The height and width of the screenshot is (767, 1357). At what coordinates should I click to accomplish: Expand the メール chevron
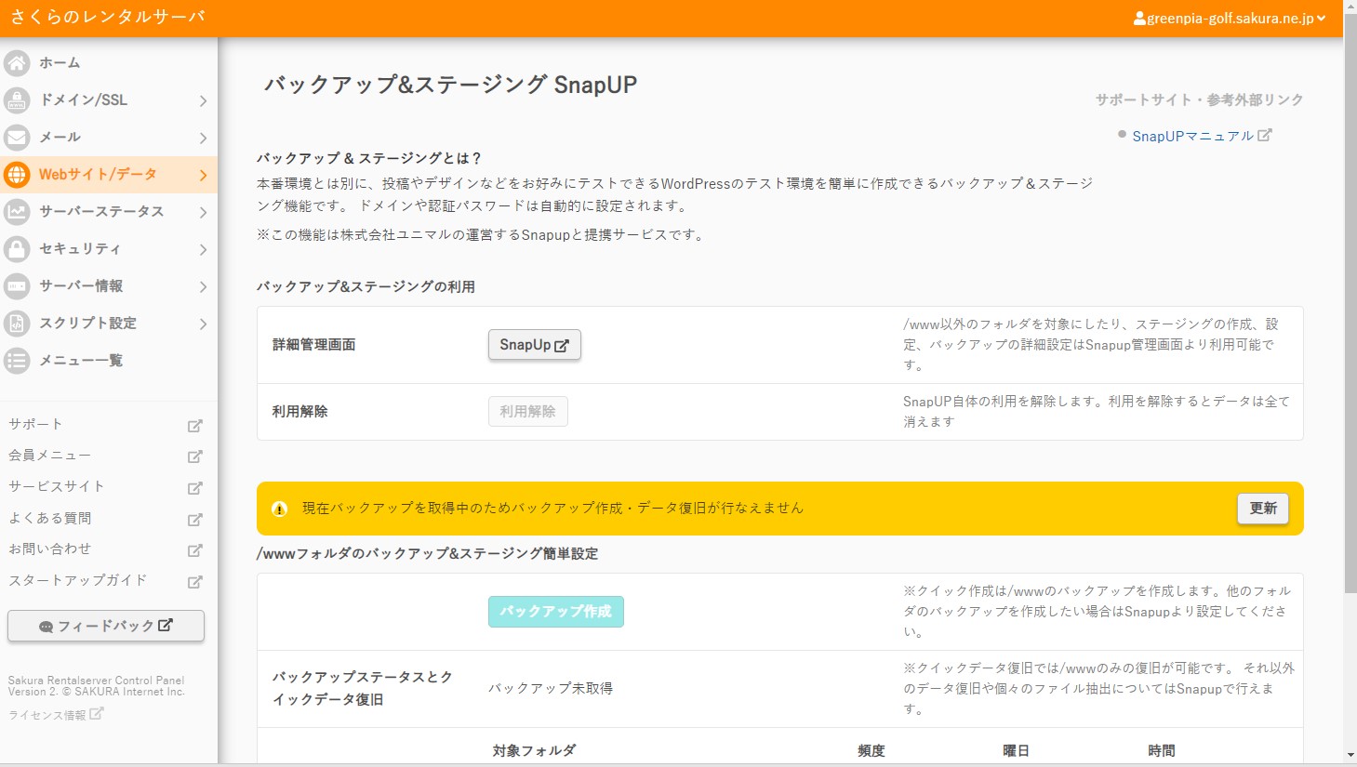(203, 138)
